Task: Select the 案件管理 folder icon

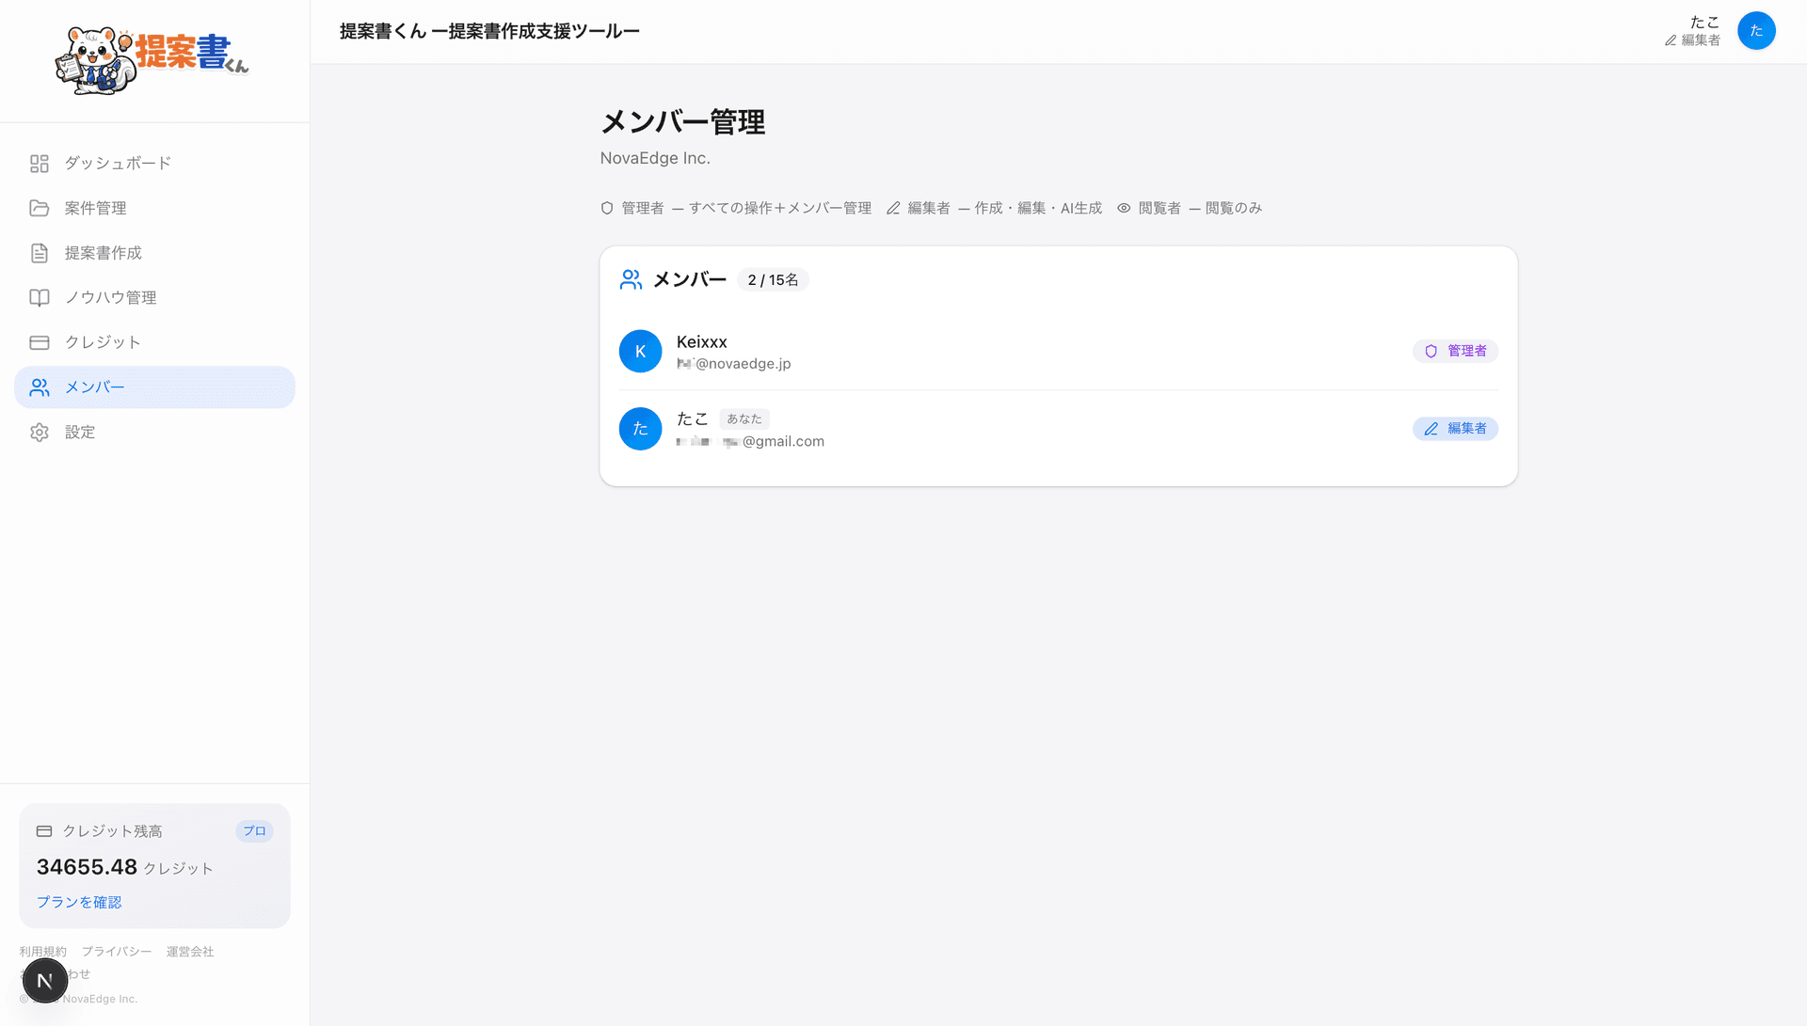Action: [39, 208]
